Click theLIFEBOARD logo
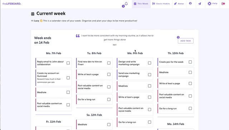This screenshot has width=229, height=130. [x=12, y=4]
